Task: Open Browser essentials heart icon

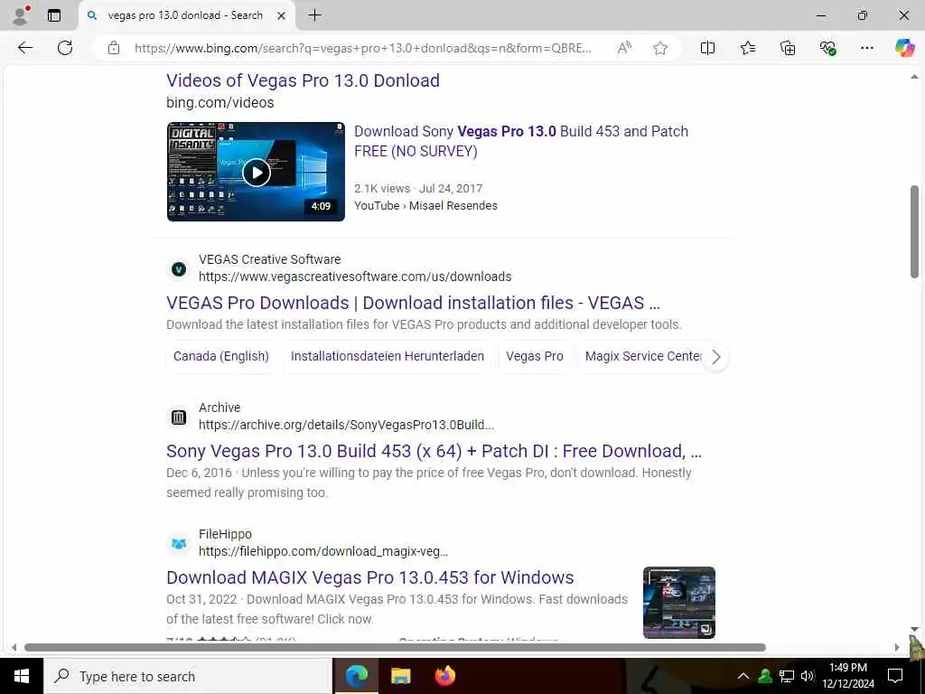Action: pyautogui.click(x=827, y=48)
